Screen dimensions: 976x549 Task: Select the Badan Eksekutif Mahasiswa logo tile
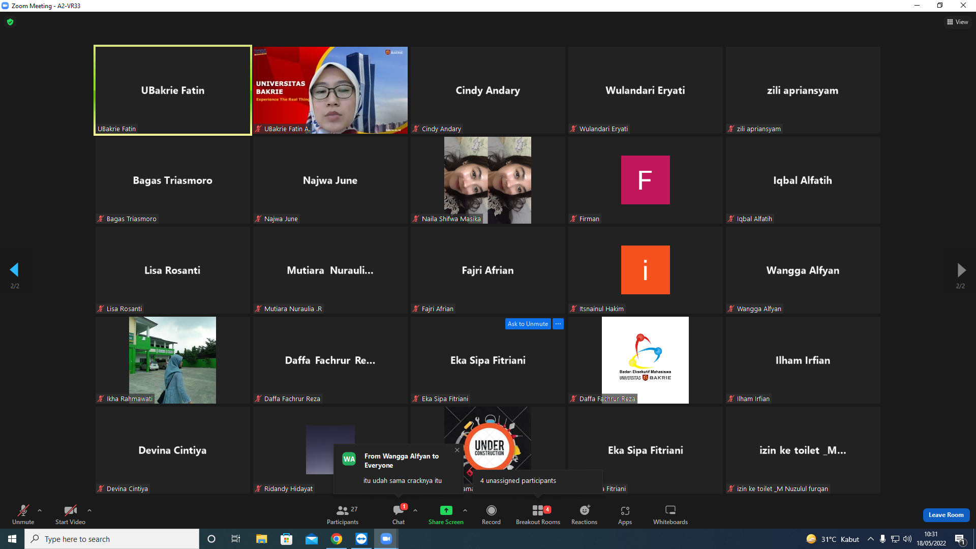(x=645, y=360)
